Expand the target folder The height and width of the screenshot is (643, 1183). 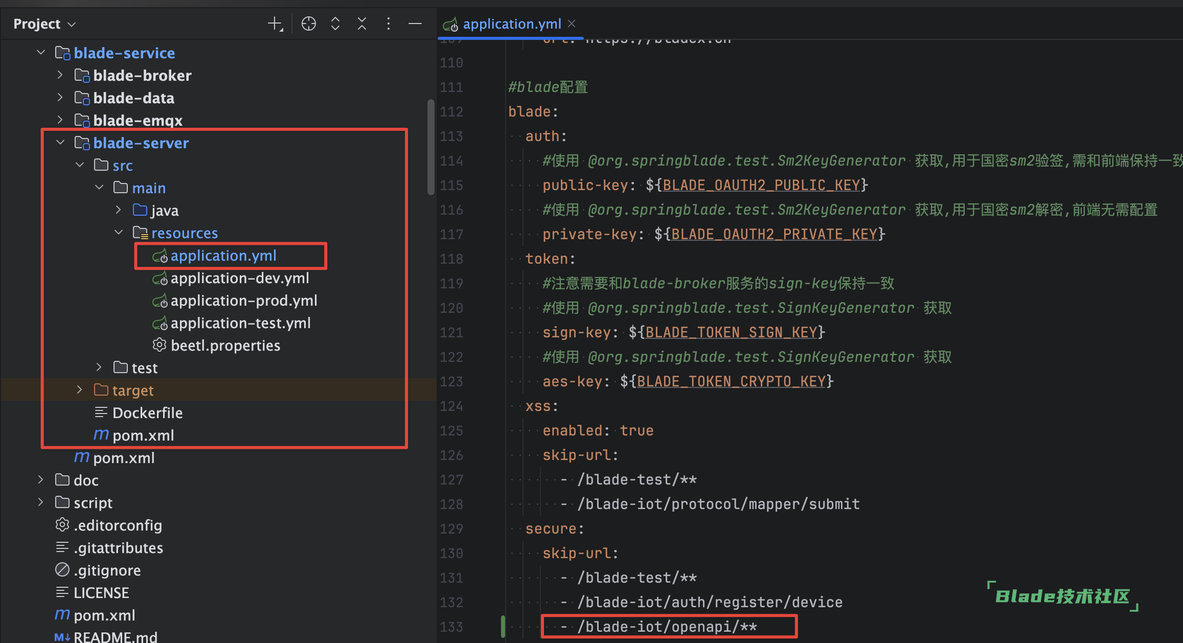[x=80, y=390]
